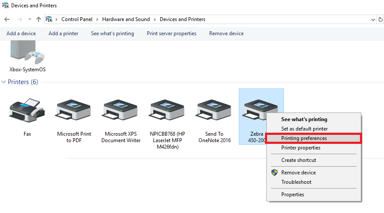Click the Xbox-SystemOS label

coord(27,70)
